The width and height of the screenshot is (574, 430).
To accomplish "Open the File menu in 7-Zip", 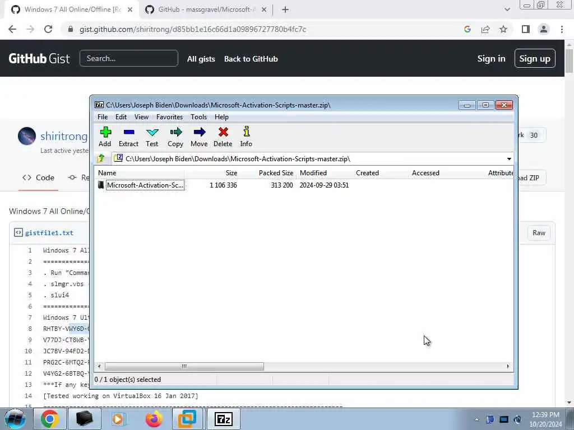I will 103,117.
